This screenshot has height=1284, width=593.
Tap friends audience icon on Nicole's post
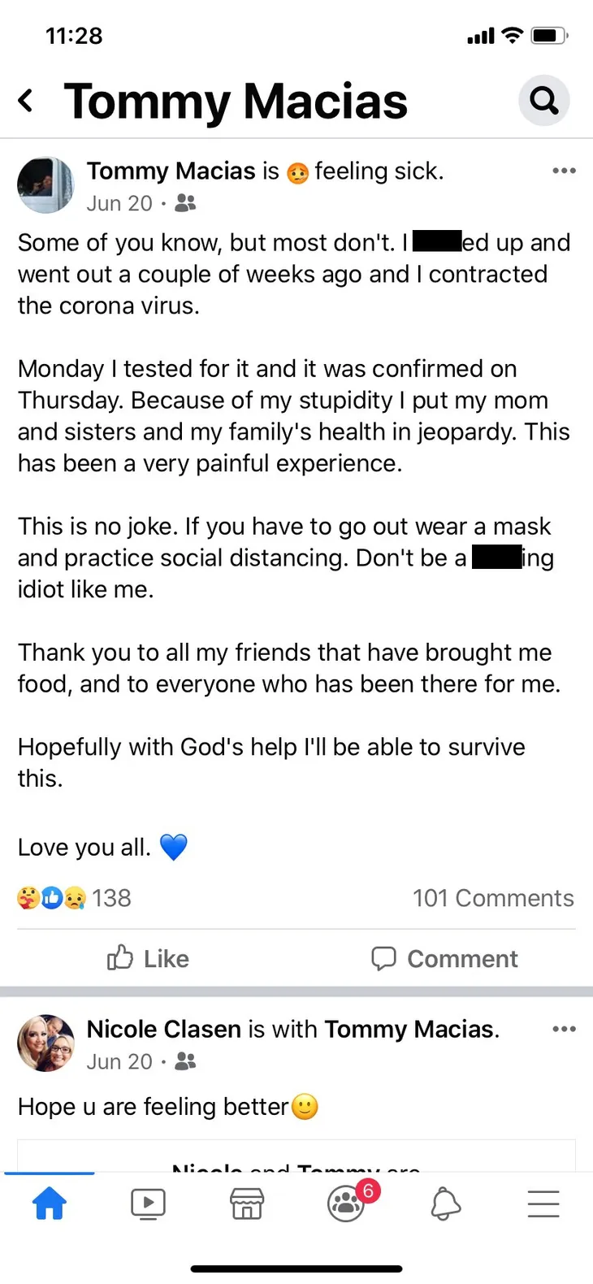pos(185,1061)
